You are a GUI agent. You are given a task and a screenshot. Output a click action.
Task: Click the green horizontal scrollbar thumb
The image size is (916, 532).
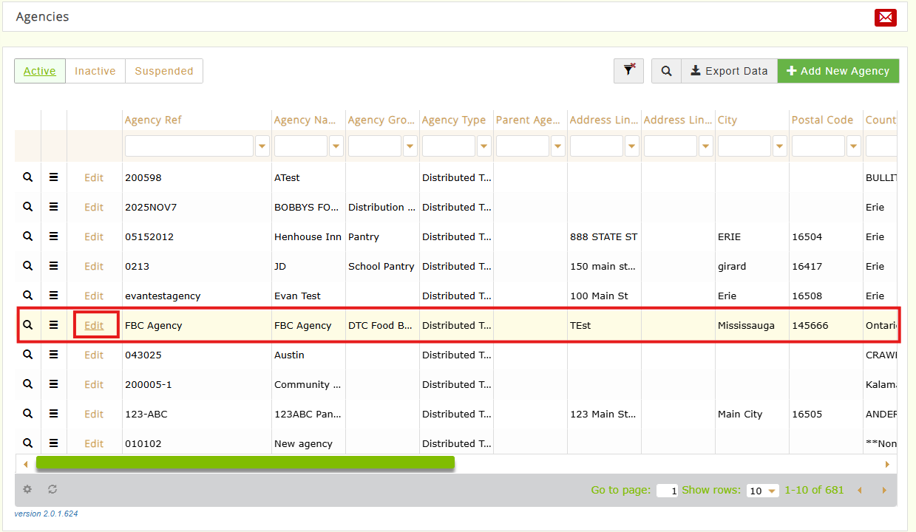coord(245,463)
